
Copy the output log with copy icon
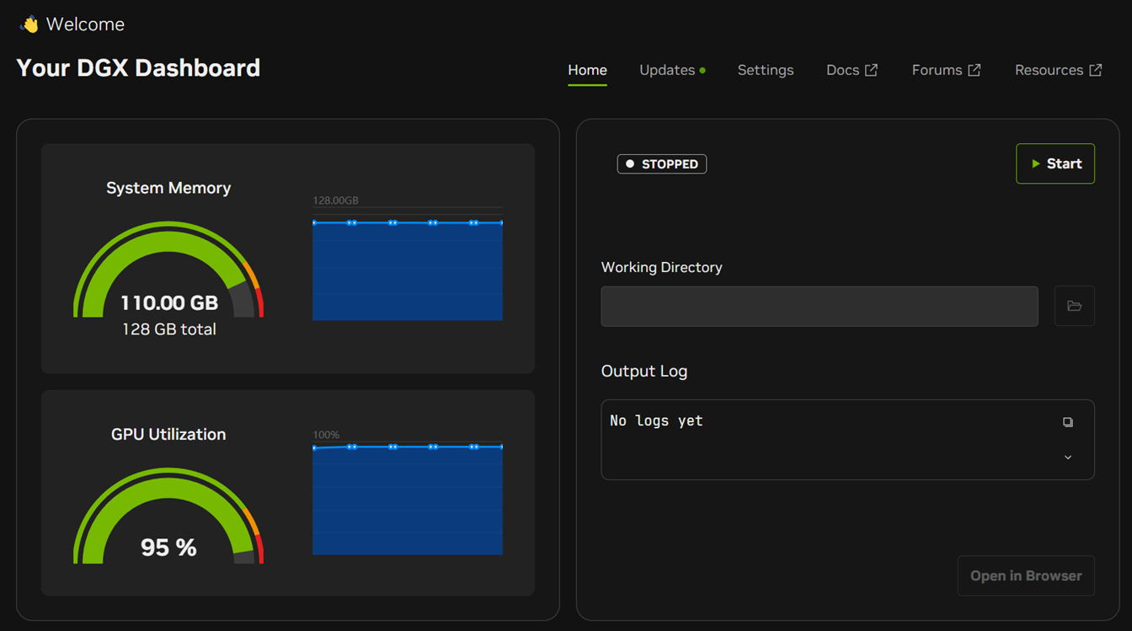click(1067, 422)
